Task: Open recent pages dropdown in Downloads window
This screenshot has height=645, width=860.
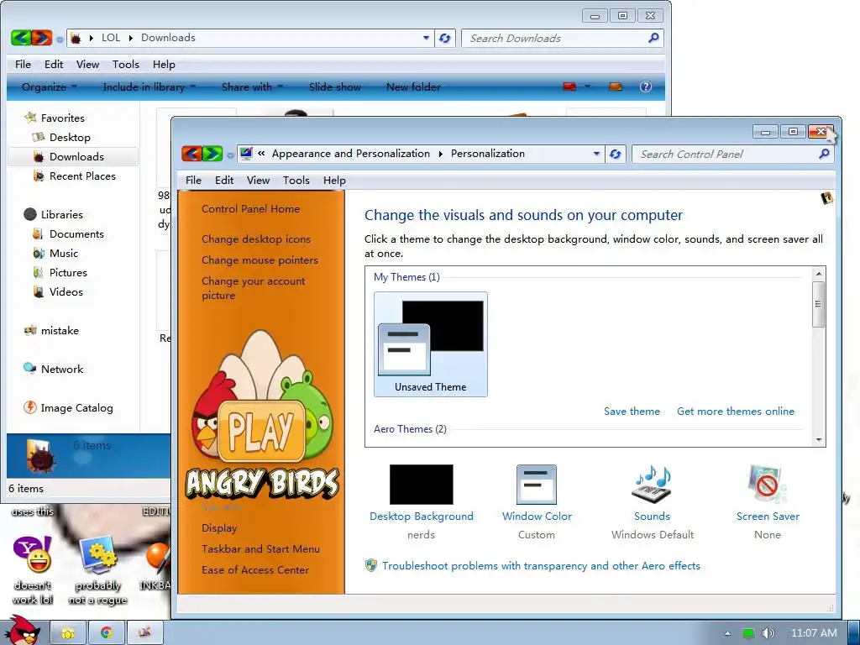Action: (60, 39)
